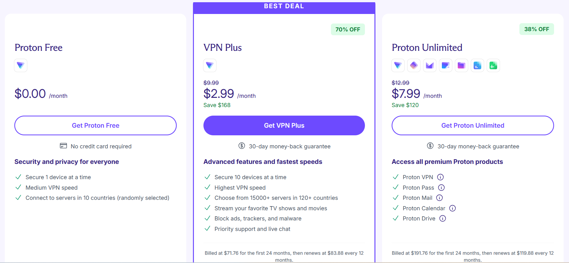The width and height of the screenshot is (569, 263).
Task: Click the info icon next to Proton Drive
Action: coord(442,218)
